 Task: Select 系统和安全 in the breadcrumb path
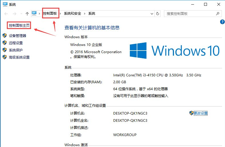coord(73,13)
